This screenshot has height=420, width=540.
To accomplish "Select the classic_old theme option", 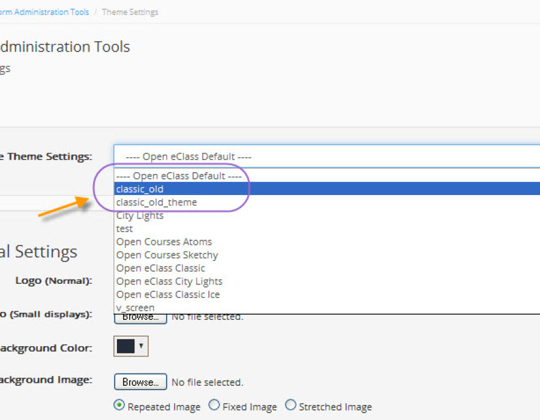I will [327, 188].
